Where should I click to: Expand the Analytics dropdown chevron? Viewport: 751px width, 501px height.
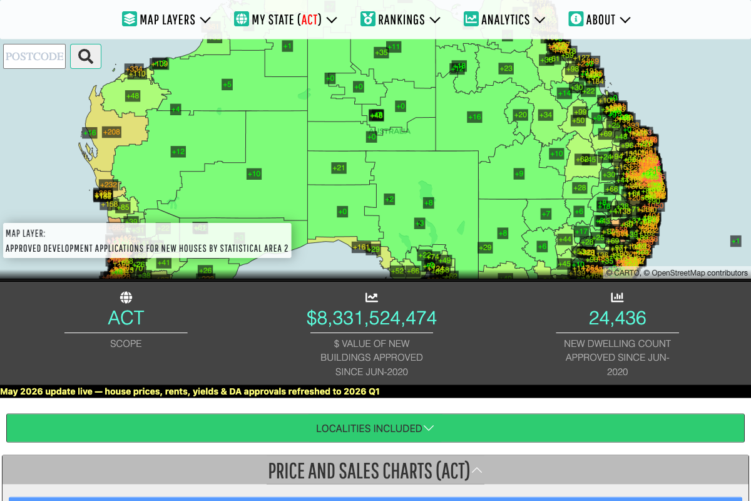point(539,20)
